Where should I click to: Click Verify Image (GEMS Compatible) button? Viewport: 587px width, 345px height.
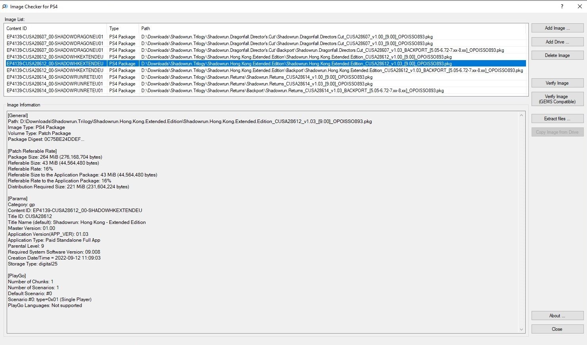click(557, 99)
